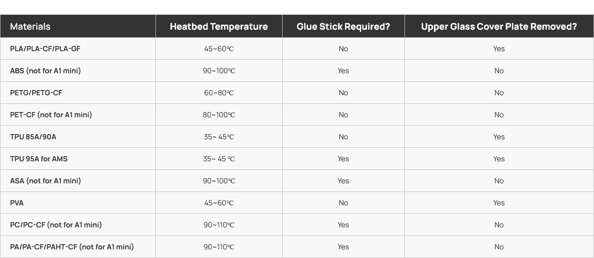The width and height of the screenshot is (594, 258).
Task: Select the PET-CF (not for A1 mini) cell
Action: click(x=51, y=115)
